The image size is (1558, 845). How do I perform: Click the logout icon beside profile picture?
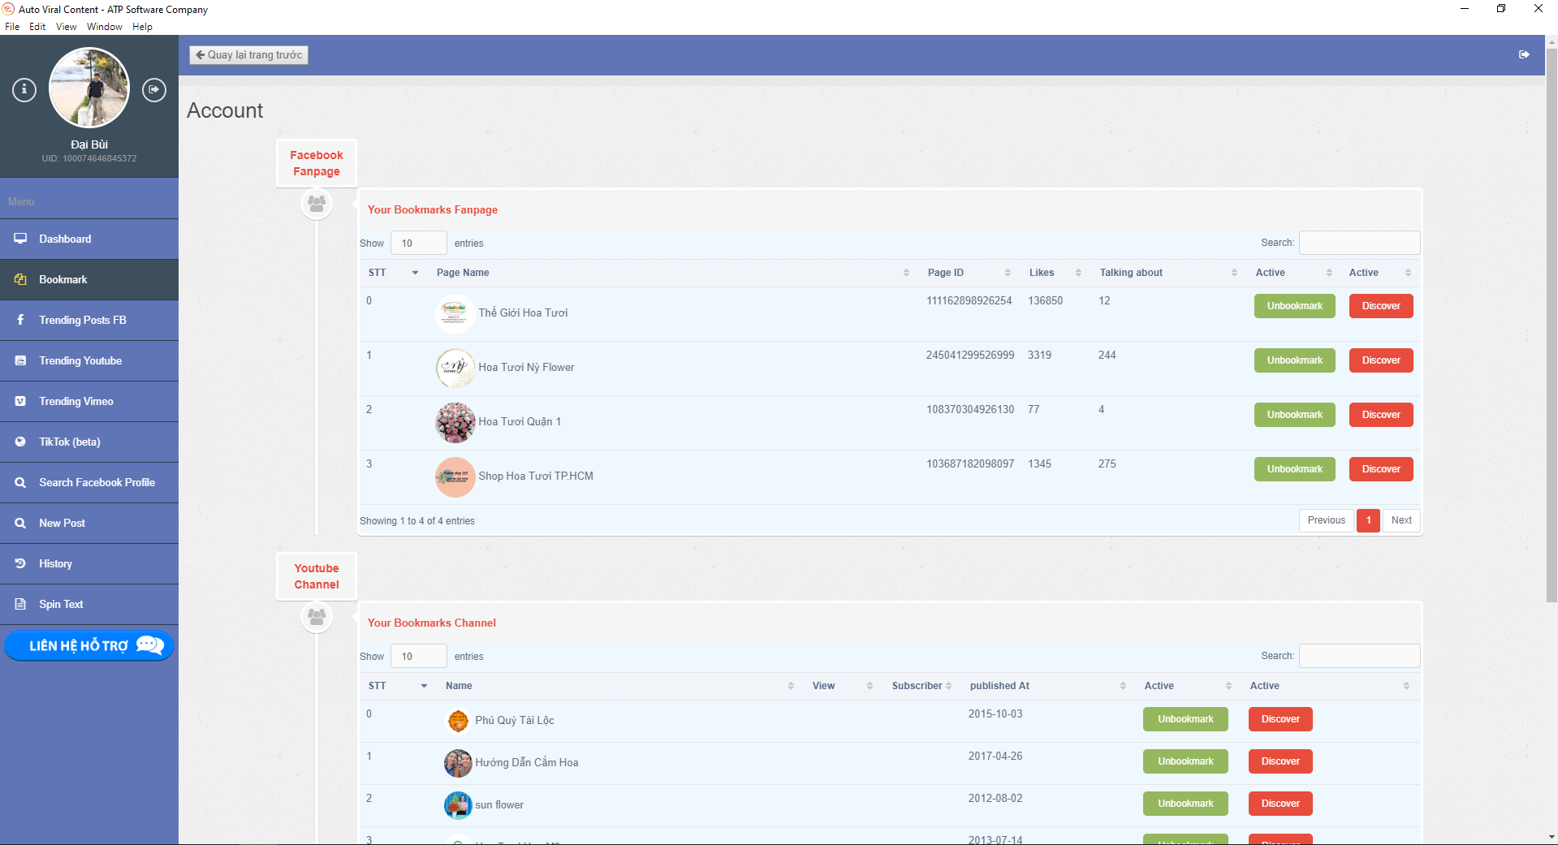(154, 89)
